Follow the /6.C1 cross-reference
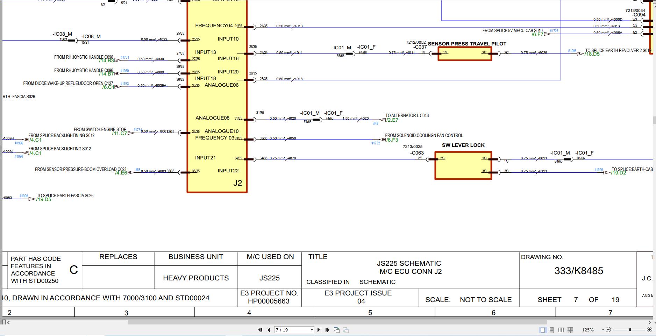The height and width of the screenshot is (336, 656). tap(108, 87)
